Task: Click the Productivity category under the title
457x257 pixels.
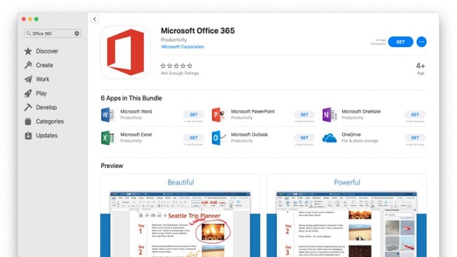Action: click(174, 40)
